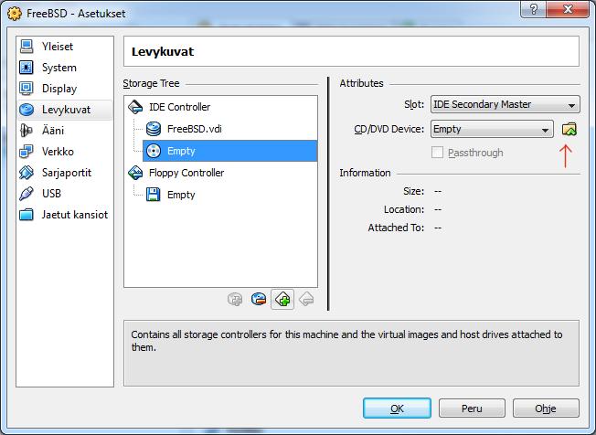596x435 pixels.
Task: Confirm settings with OK button
Action: pyautogui.click(x=397, y=408)
